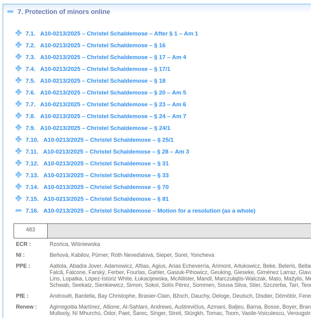Open 7.11 § 28 – Am 3 title
This screenshot has height=318, width=311.
116,152
